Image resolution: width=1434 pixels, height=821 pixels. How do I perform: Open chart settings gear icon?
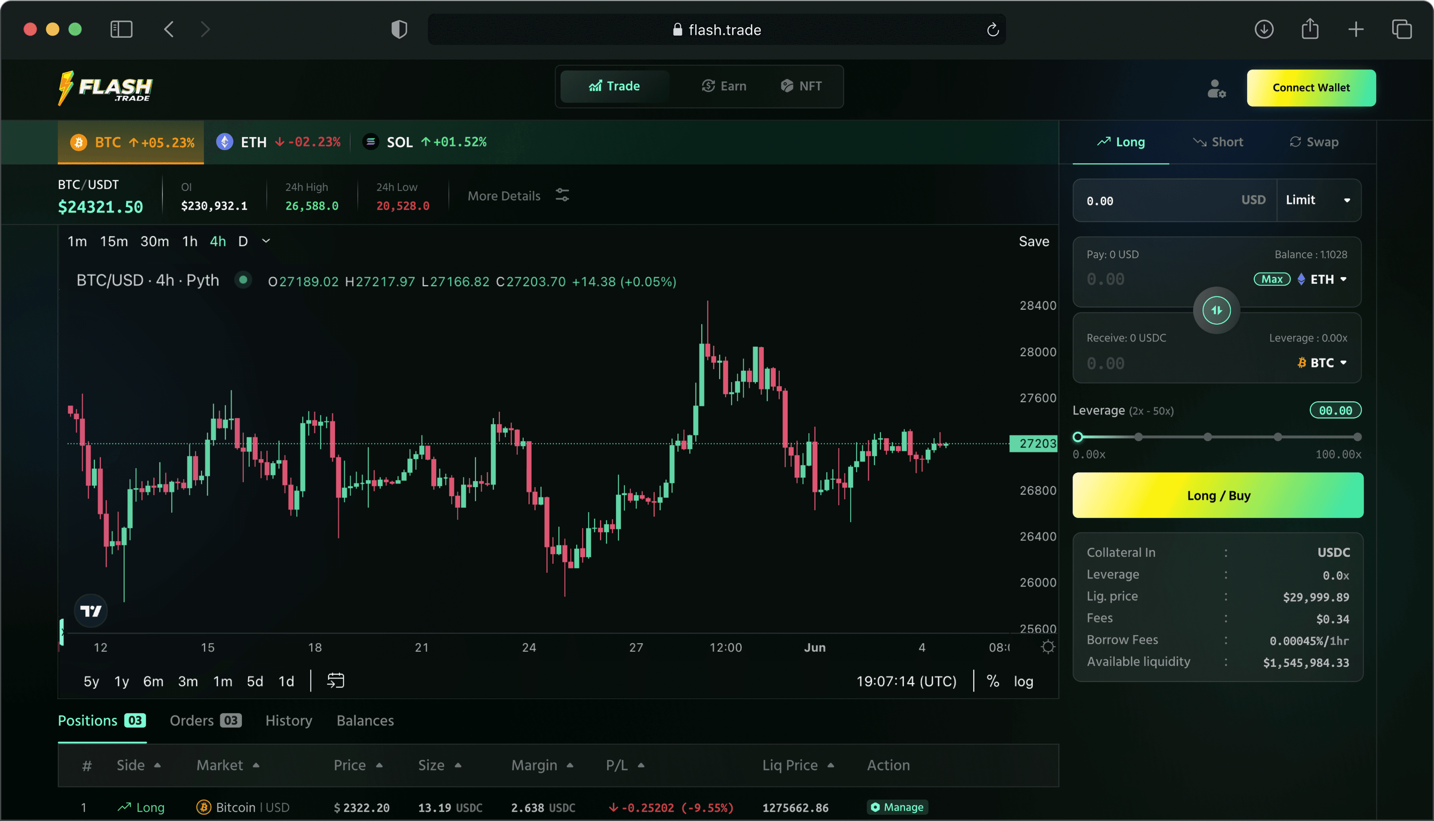click(1048, 647)
